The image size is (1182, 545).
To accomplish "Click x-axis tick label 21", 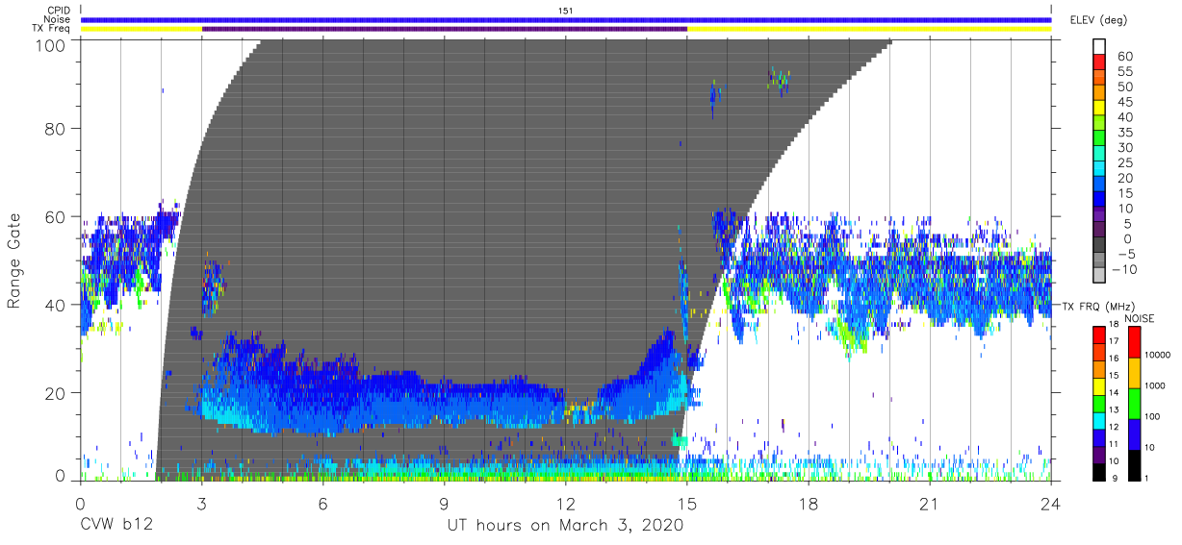I will tap(929, 505).
